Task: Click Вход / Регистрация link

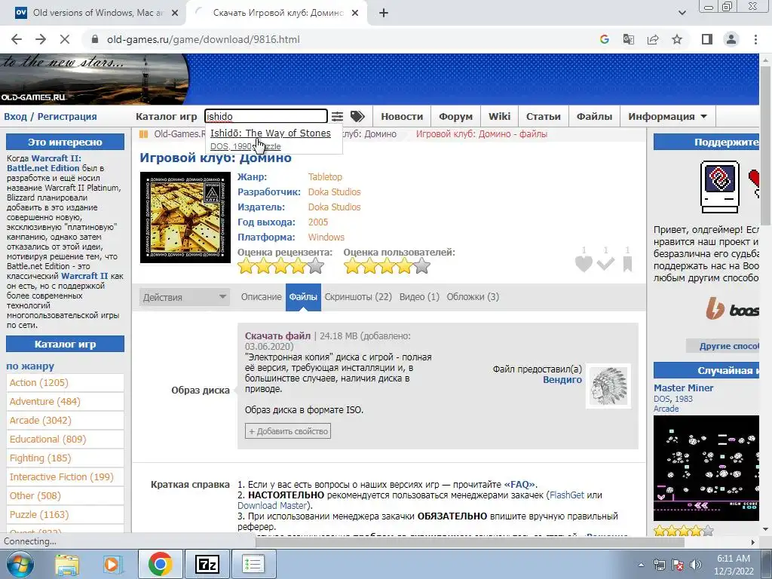Action: click(51, 117)
